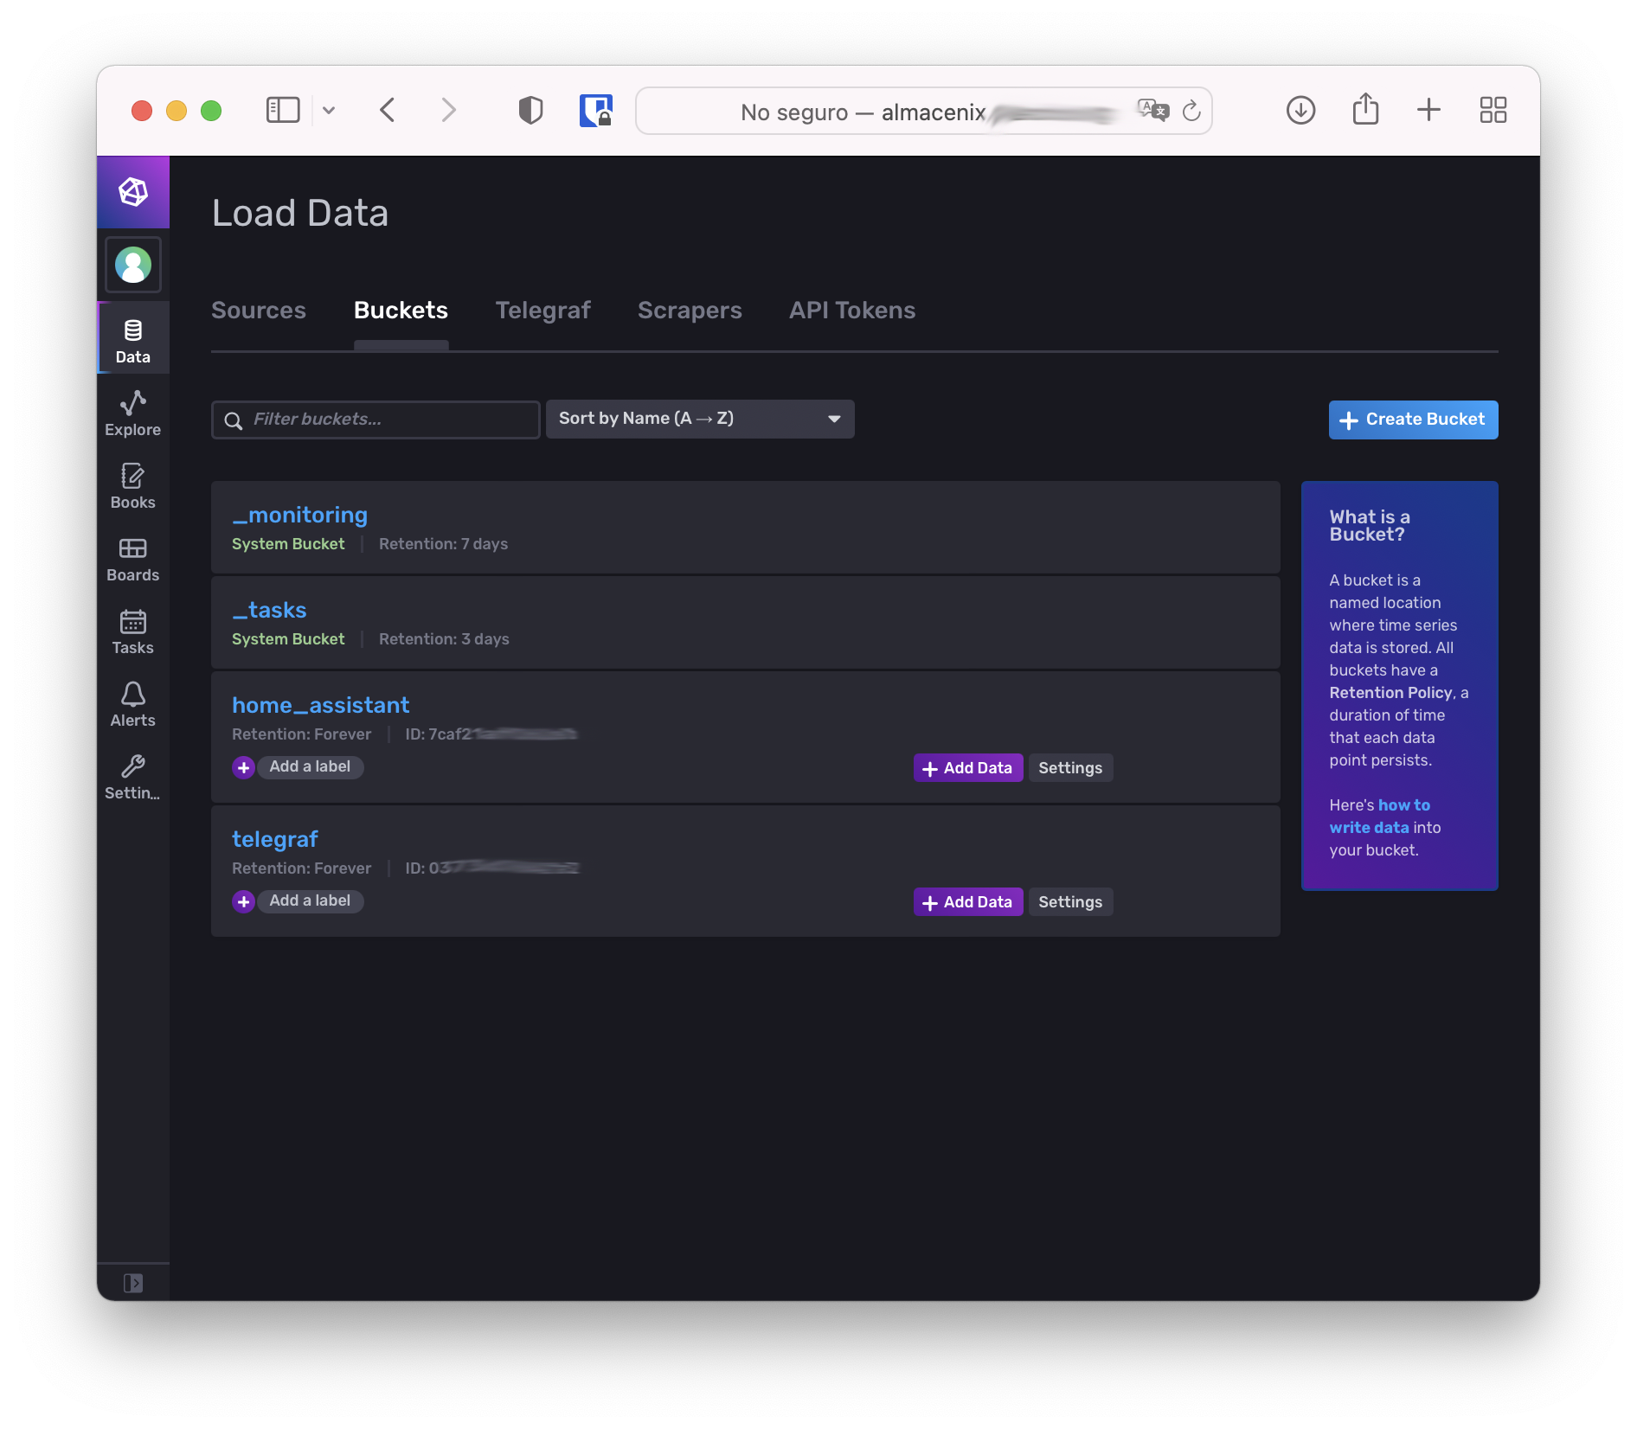Open Settings wrench in sidebar
1637x1429 pixels.
[x=133, y=777]
